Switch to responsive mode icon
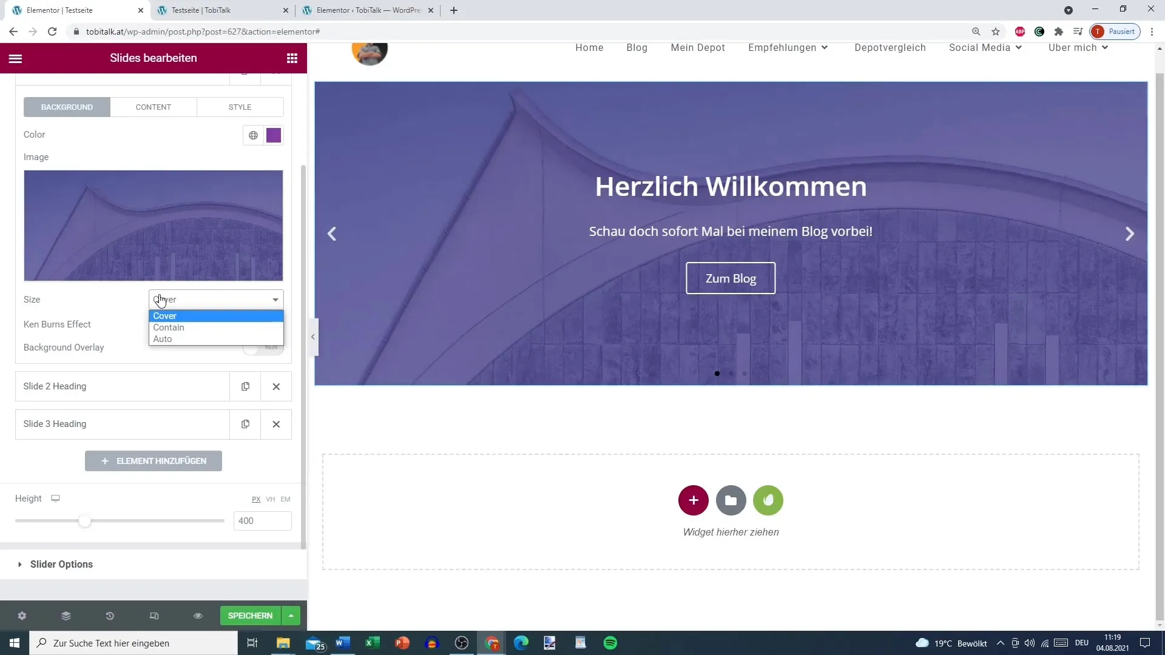 click(154, 616)
